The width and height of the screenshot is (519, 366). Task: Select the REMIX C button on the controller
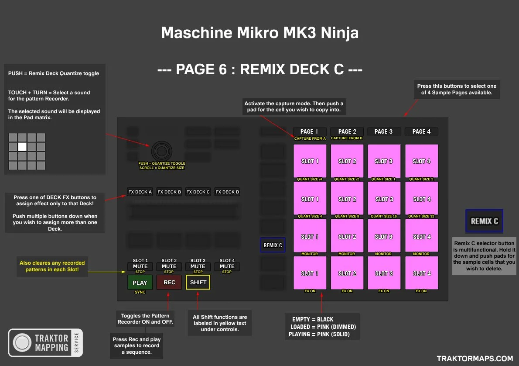273,245
